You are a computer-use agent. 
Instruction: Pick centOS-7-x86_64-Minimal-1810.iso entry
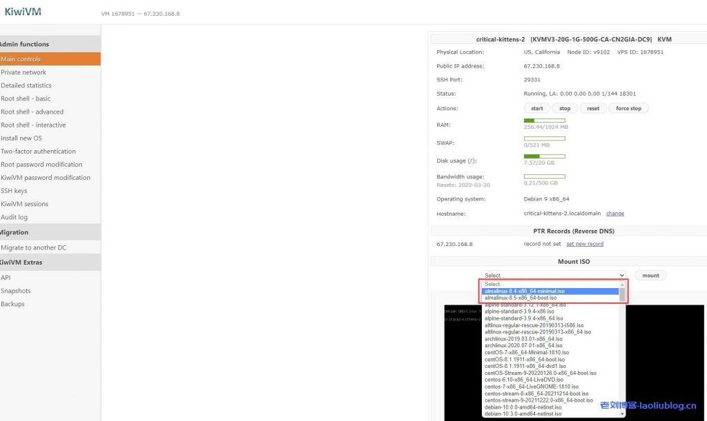(x=525, y=352)
